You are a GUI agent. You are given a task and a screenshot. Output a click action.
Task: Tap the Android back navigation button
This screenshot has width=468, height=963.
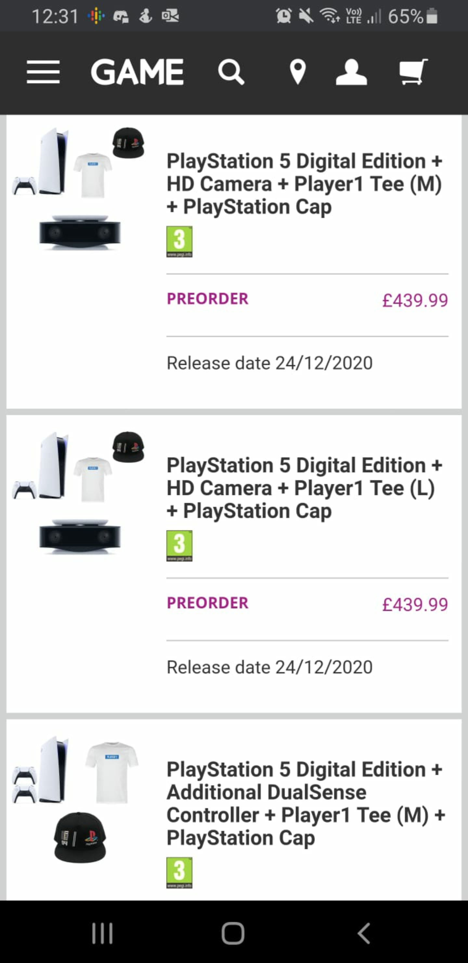(x=364, y=933)
